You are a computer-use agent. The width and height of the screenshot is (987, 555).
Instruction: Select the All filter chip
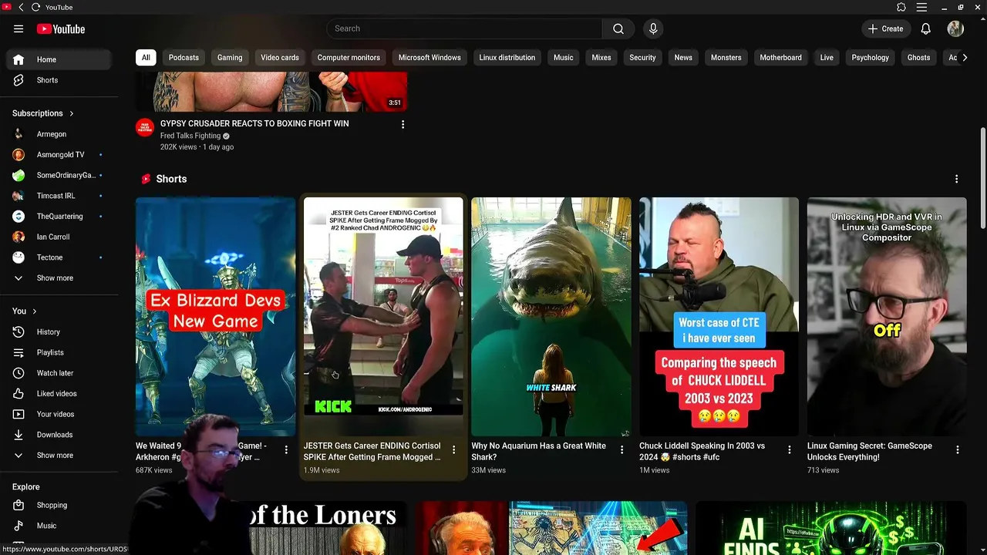146,58
